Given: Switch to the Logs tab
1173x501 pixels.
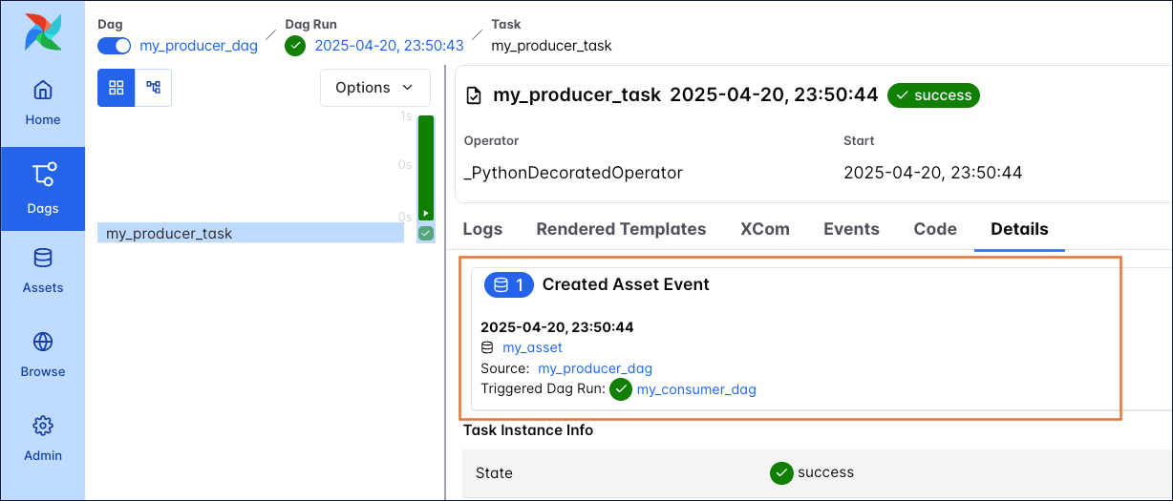Looking at the screenshot, I should [482, 229].
